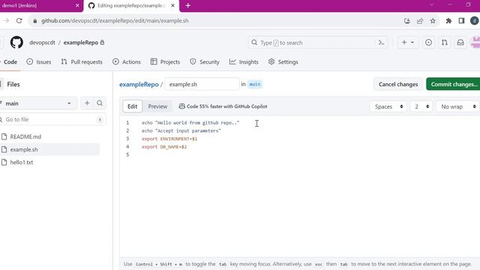Screen dimensions: 480x270
Task: Bookmark this page with the star icon
Action: pyautogui.click(x=433, y=21)
